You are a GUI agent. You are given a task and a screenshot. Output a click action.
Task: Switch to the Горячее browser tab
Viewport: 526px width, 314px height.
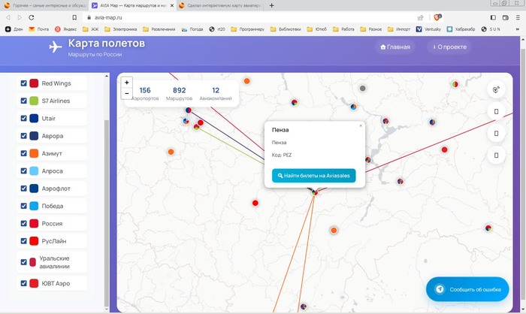point(45,5)
